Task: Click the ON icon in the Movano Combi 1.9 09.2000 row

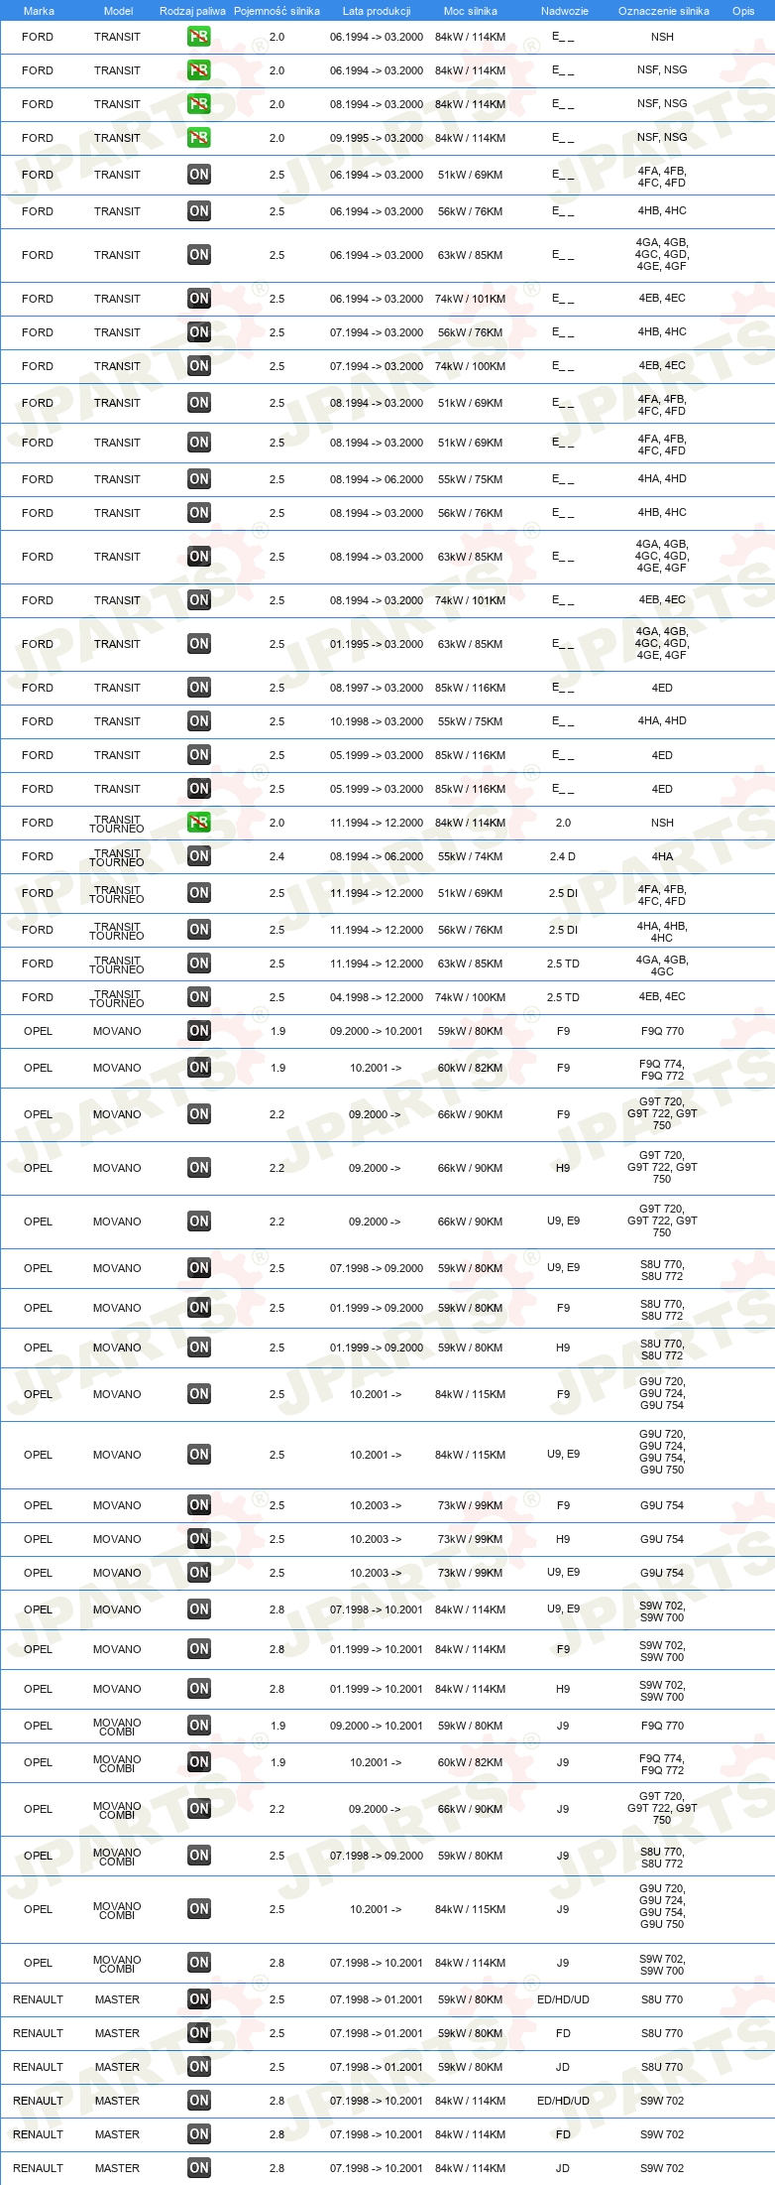Action: (x=199, y=1726)
